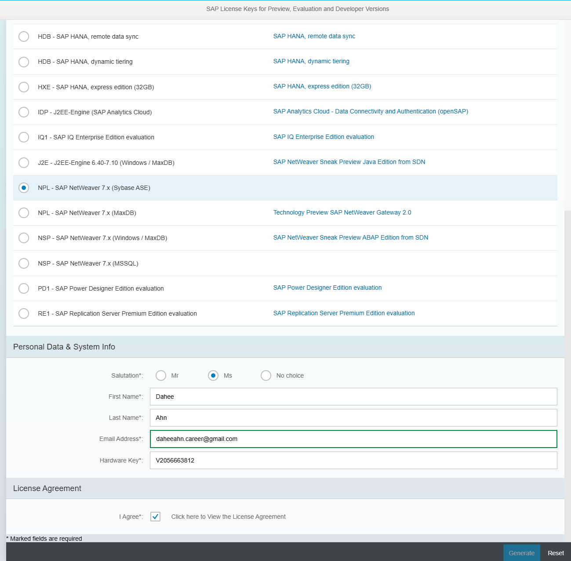Select J2E J2EE-Engine 6.40-7.10 radio
The image size is (571, 561).
click(24, 163)
